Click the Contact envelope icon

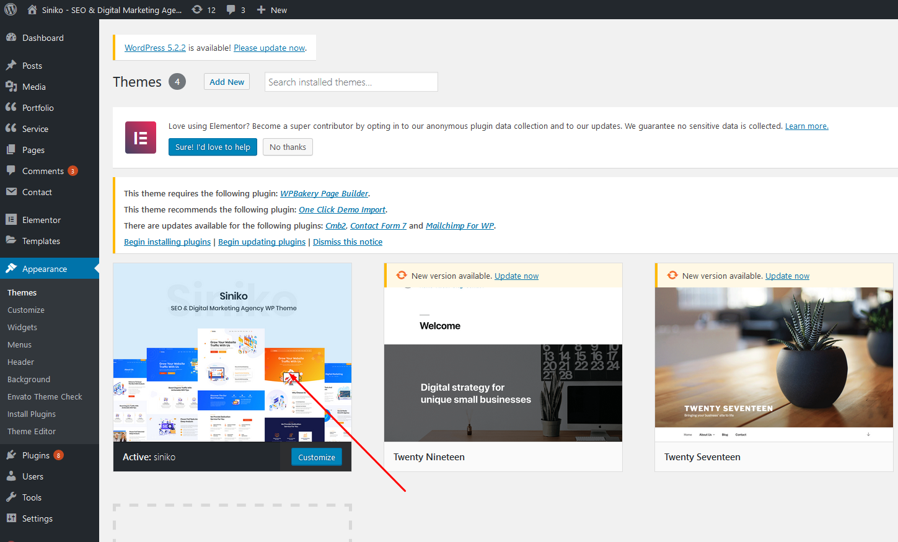11,191
